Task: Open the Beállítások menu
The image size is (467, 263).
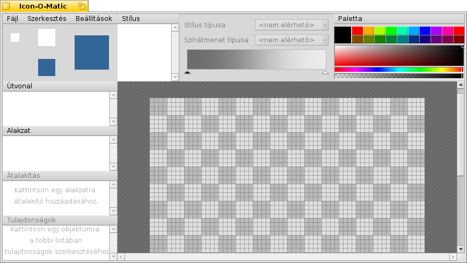Action: point(94,18)
